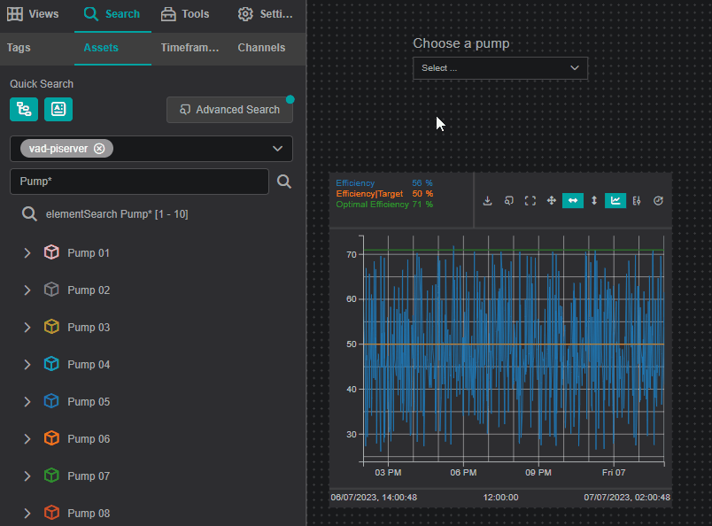
Task: Expand the Pump 03 tree node
Action: click(x=27, y=328)
